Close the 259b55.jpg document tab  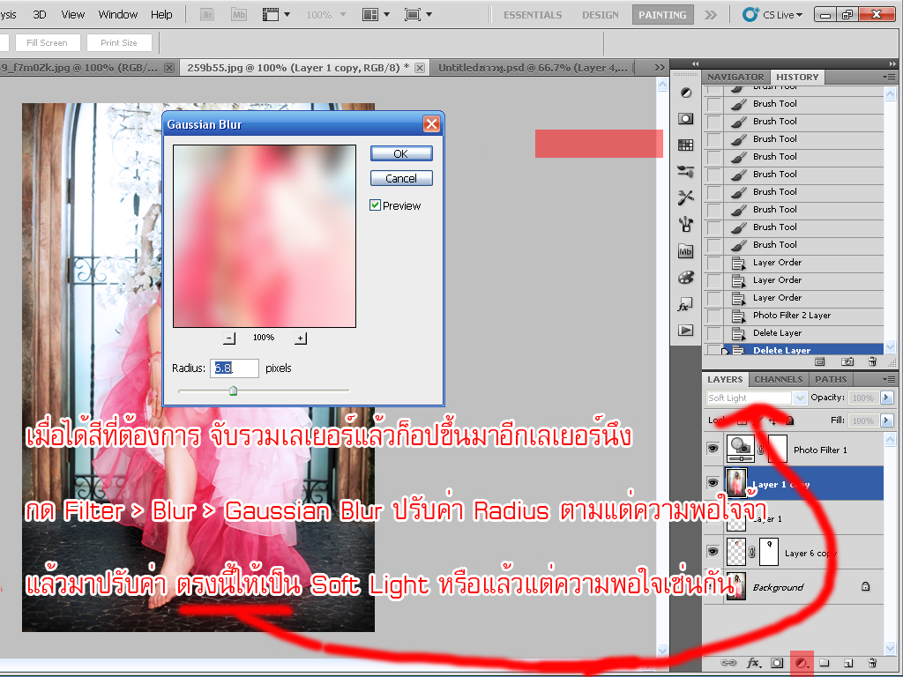420,68
